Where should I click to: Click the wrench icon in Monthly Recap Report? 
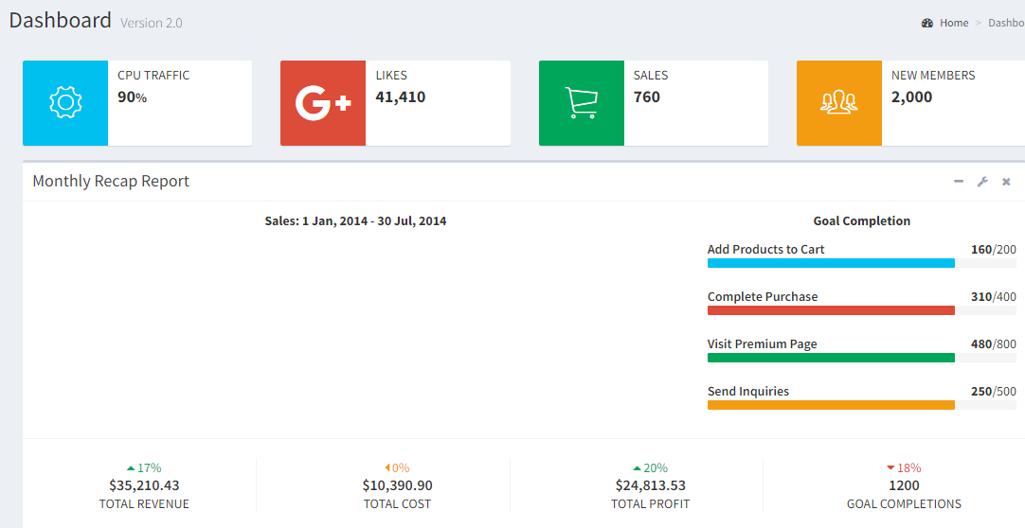982,182
